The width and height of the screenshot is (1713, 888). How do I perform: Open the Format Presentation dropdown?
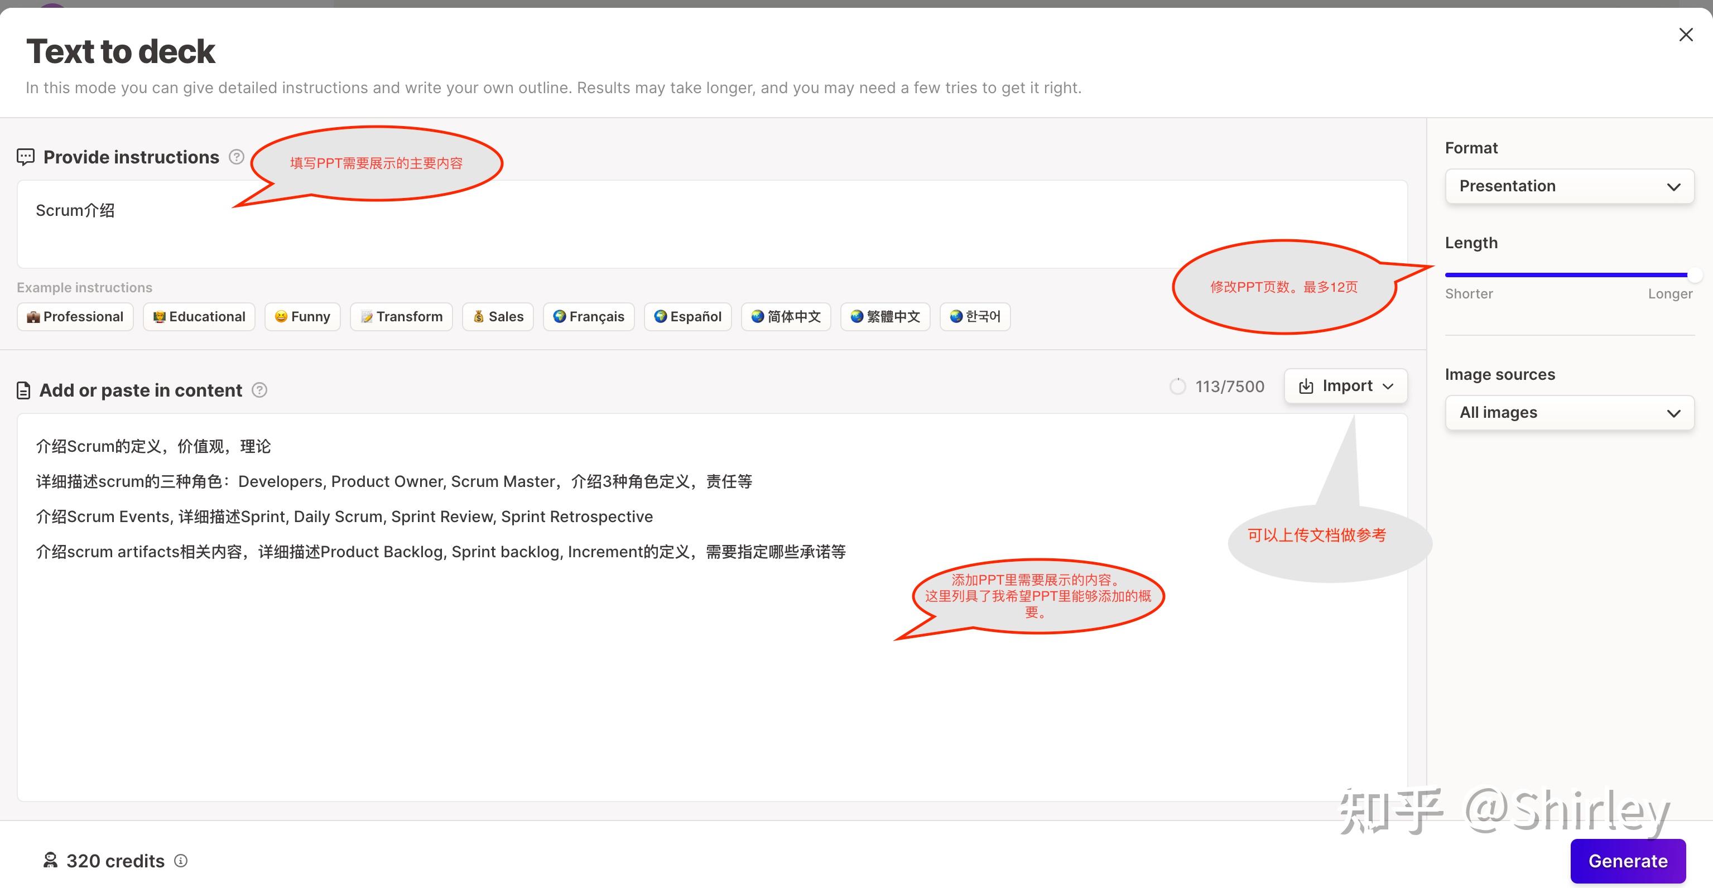tap(1570, 186)
